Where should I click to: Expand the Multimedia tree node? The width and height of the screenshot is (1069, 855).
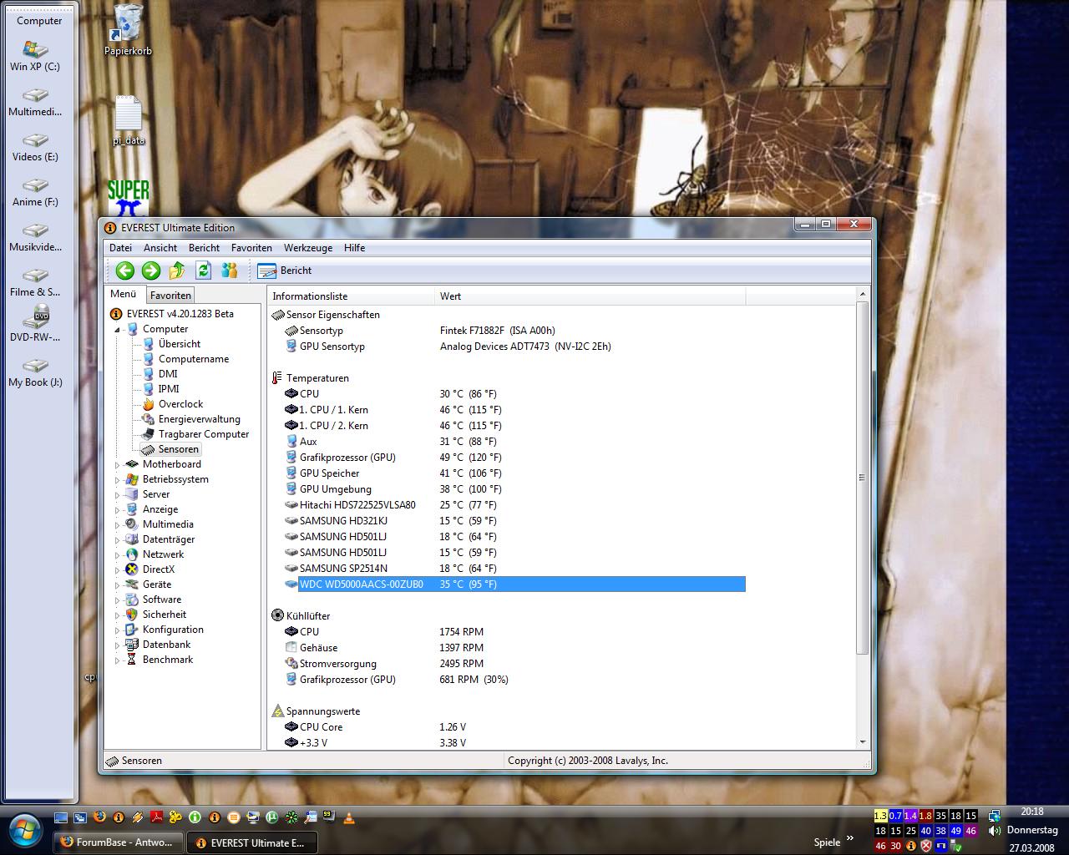[118, 525]
